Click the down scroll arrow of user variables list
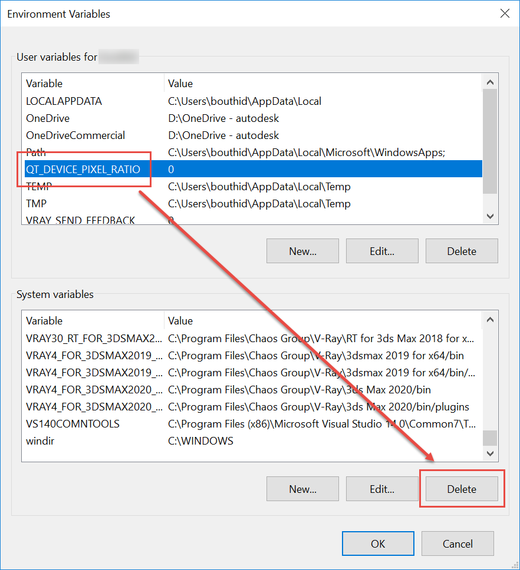Viewport: 520px width, 570px height. [x=490, y=216]
